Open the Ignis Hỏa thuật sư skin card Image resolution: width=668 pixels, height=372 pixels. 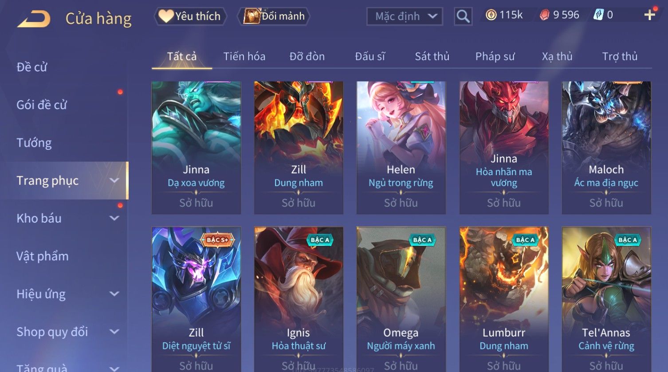[299, 299]
